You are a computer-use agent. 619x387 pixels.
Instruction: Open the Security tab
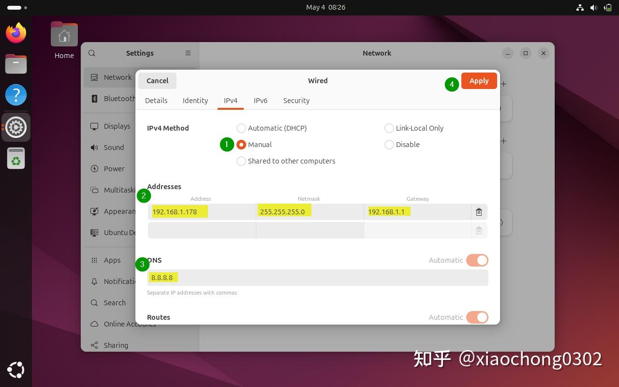296,100
